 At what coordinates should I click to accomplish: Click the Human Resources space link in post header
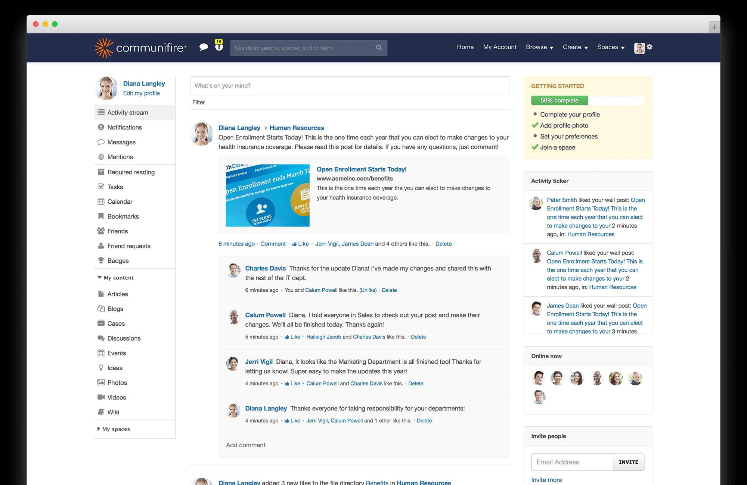pyautogui.click(x=297, y=128)
